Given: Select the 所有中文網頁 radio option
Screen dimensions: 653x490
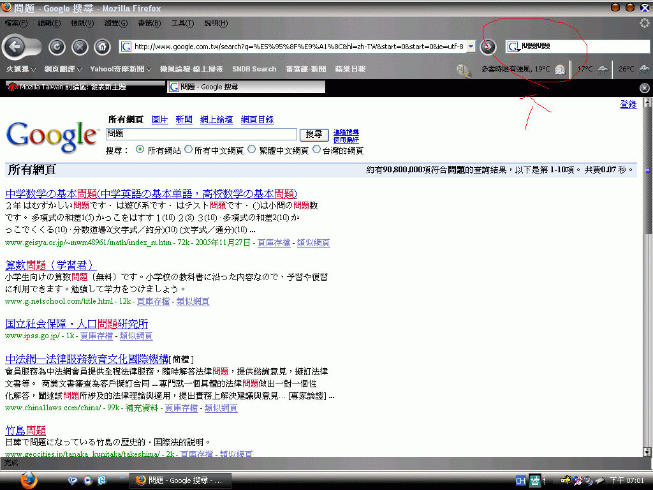Looking at the screenshot, I should pyautogui.click(x=188, y=150).
